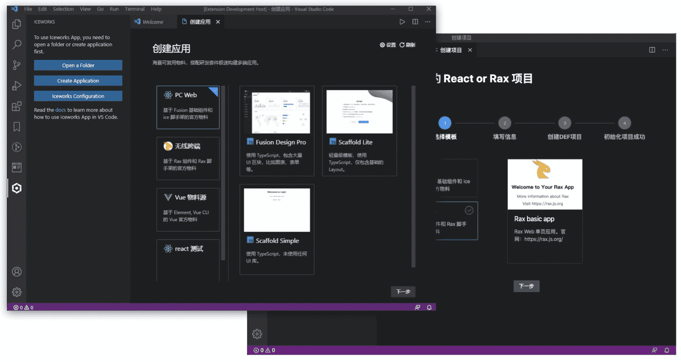The height and width of the screenshot is (362, 681).
Task: Open the Search view in activity bar
Action: tap(17, 45)
